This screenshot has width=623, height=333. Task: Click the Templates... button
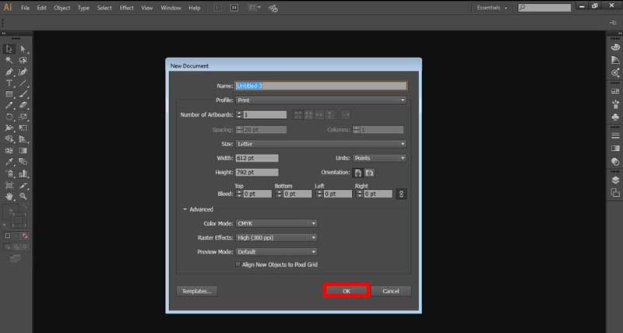(x=196, y=291)
